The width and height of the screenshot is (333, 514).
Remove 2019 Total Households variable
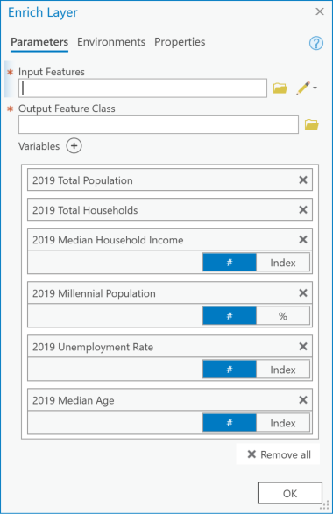[303, 210]
